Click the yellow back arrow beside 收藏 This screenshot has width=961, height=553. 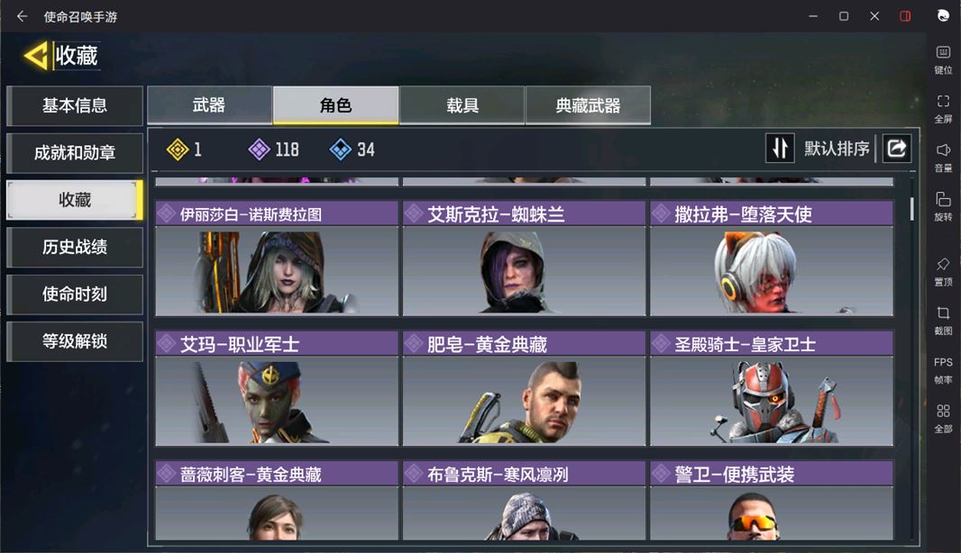pos(35,56)
